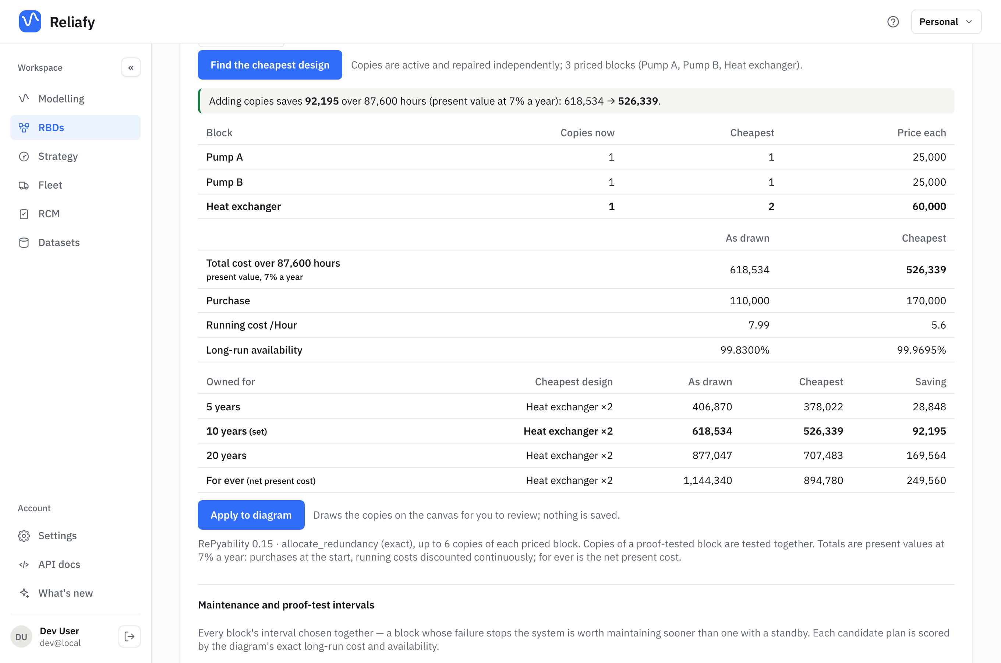Click the DU user avatar

21,636
